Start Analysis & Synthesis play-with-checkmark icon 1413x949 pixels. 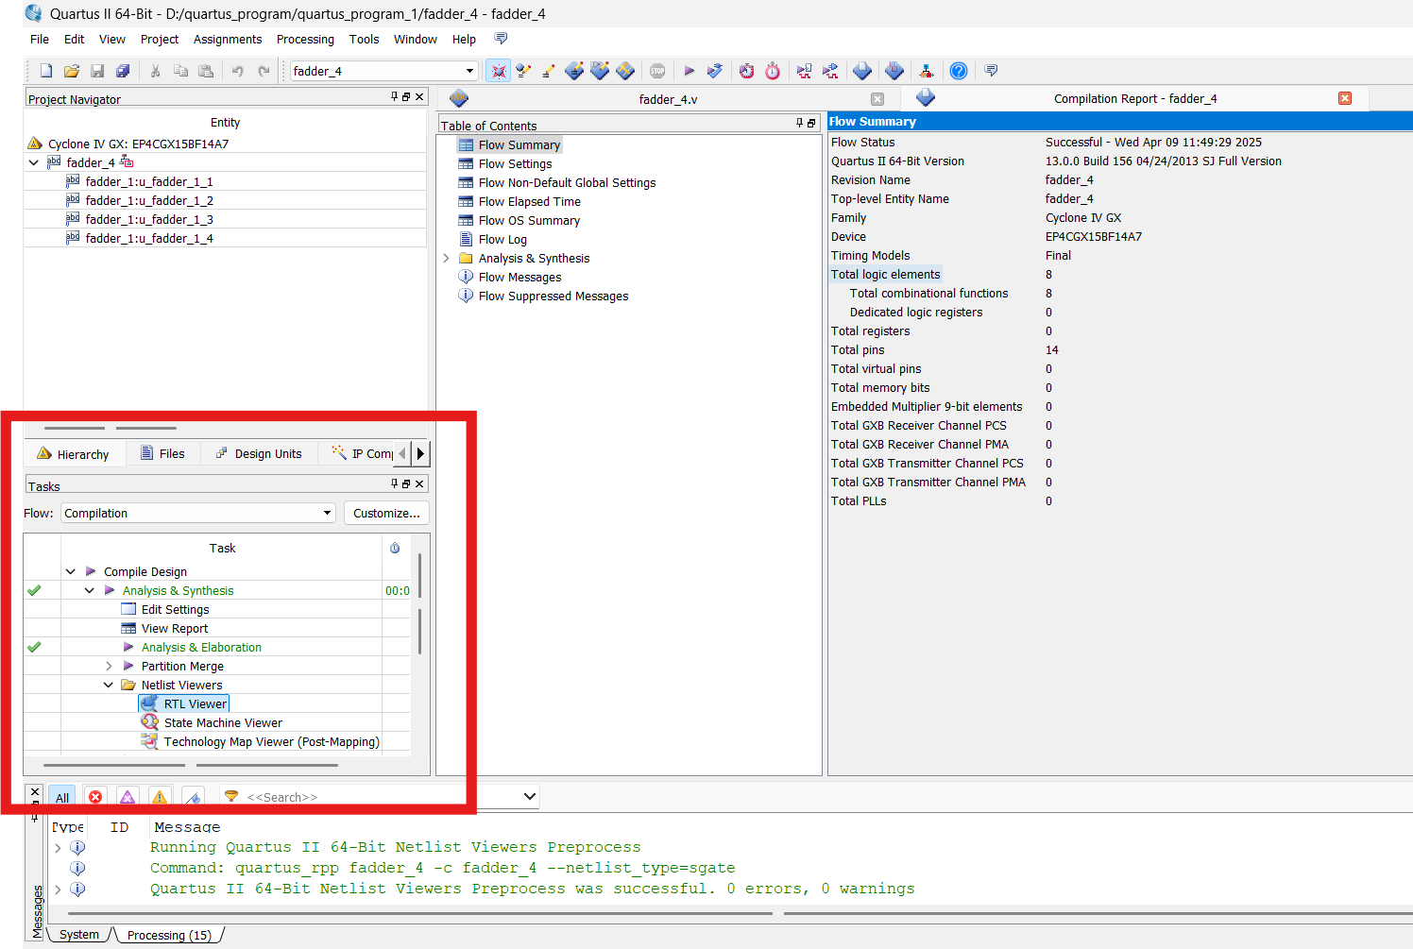click(x=715, y=71)
